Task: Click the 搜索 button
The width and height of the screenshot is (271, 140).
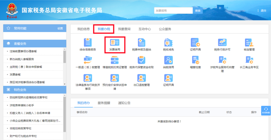Action: (198, 11)
